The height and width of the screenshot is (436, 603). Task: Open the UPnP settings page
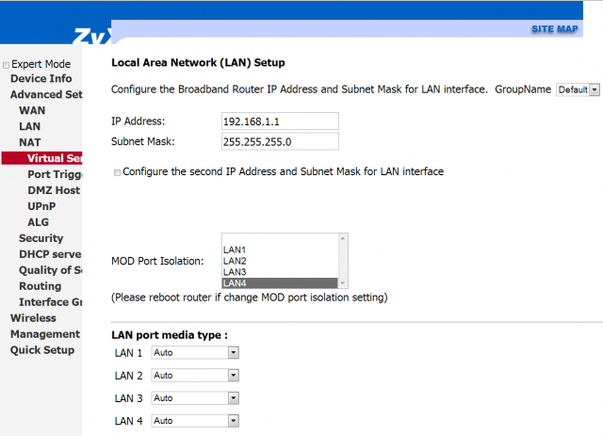point(41,206)
